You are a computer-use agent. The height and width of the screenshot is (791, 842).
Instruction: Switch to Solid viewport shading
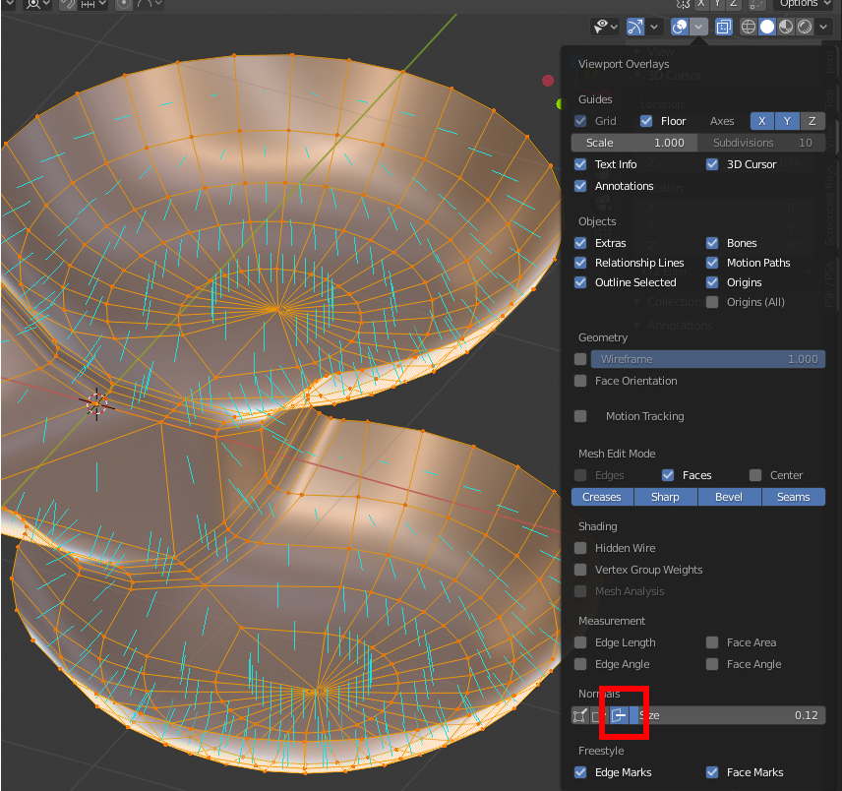767,27
